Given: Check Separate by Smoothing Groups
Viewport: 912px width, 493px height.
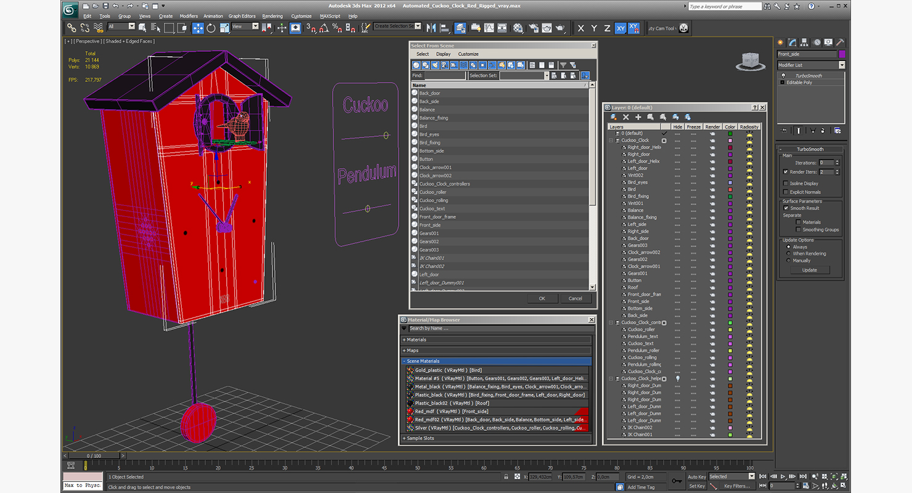Looking at the screenshot, I should point(798,230).
